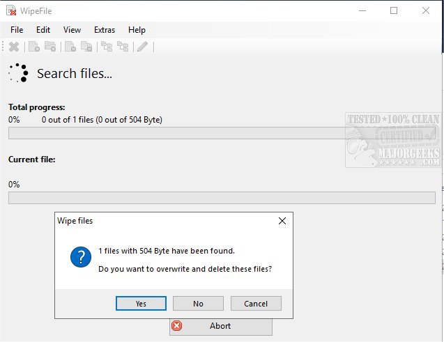The width and height of the screenshot is (444, 342).
Task: Abort the file search operation
Action: (220, 326)
